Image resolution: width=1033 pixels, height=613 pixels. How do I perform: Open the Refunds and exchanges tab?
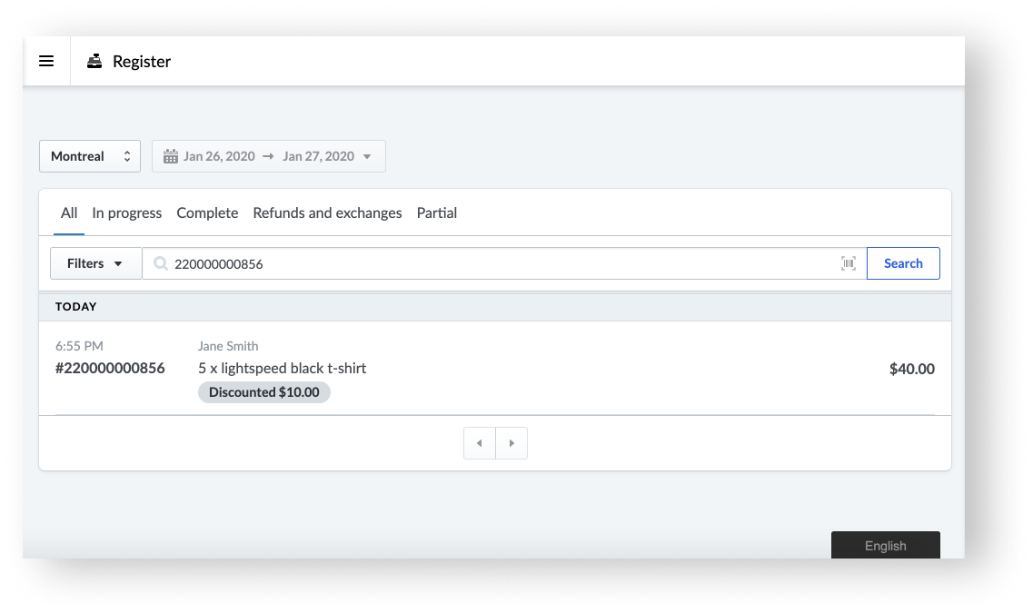(x=327, y=213)
